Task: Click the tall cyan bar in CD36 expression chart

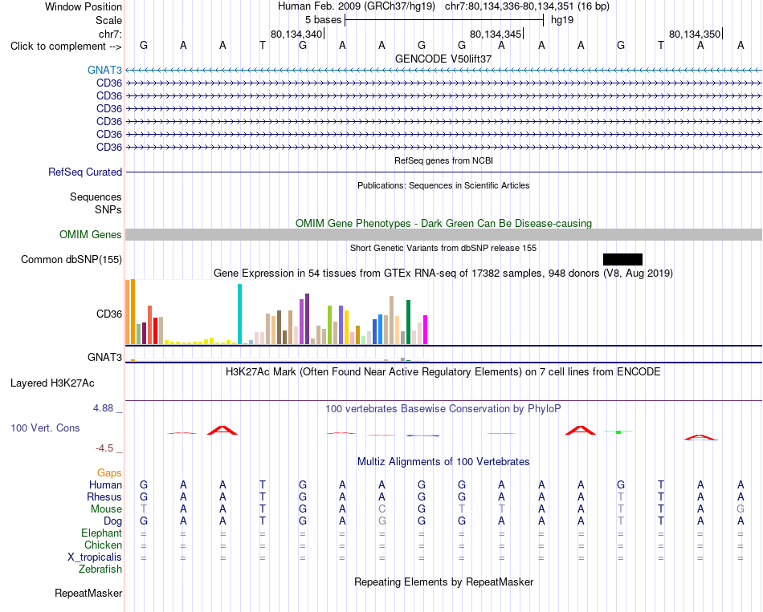Action: coord(240,314)
